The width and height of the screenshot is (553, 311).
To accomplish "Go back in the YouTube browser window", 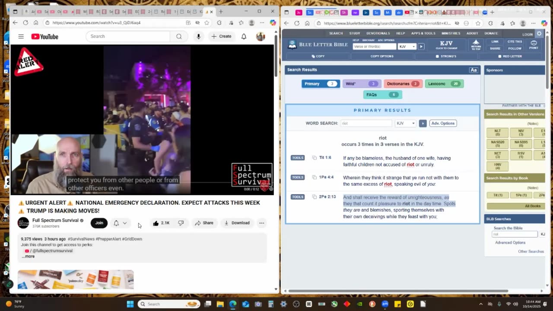I will point(15,22).
